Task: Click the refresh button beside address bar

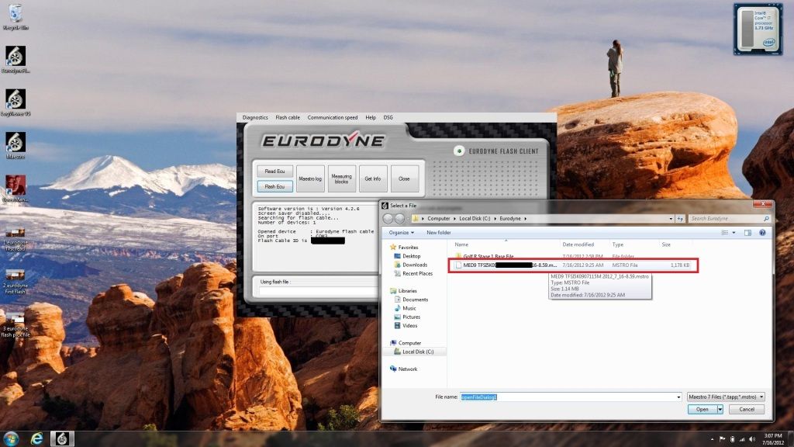Action: click(680, 218)
